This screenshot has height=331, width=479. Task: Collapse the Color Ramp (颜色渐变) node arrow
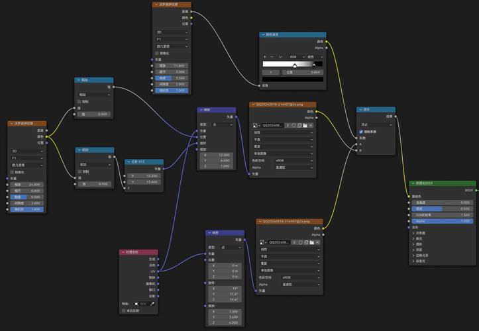[263, 34]
